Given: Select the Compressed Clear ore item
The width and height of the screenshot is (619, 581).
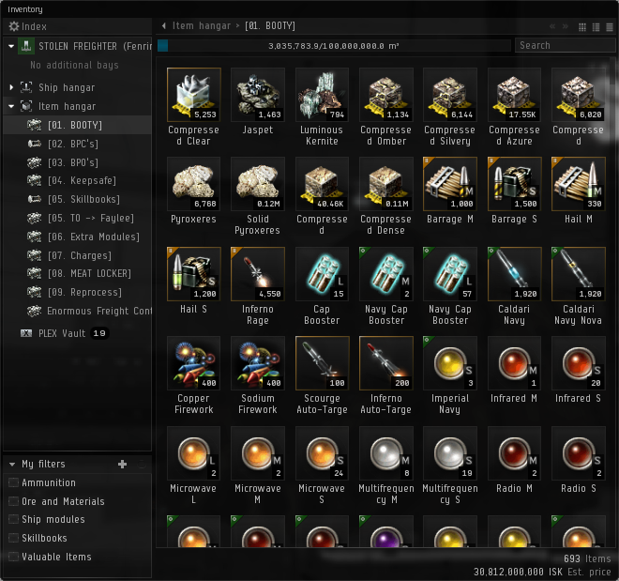Looking at the screenshot, I should [193, 95].
